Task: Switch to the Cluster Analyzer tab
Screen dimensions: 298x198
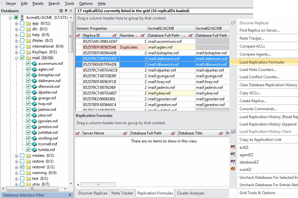Action: coord(191,193)
